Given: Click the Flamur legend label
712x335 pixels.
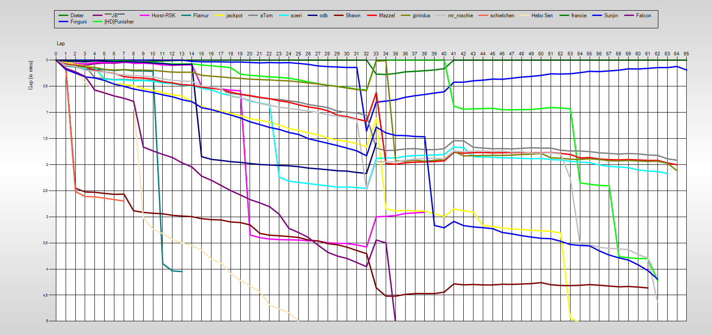Looking at the screenshot, I should [x=201, y=16].
